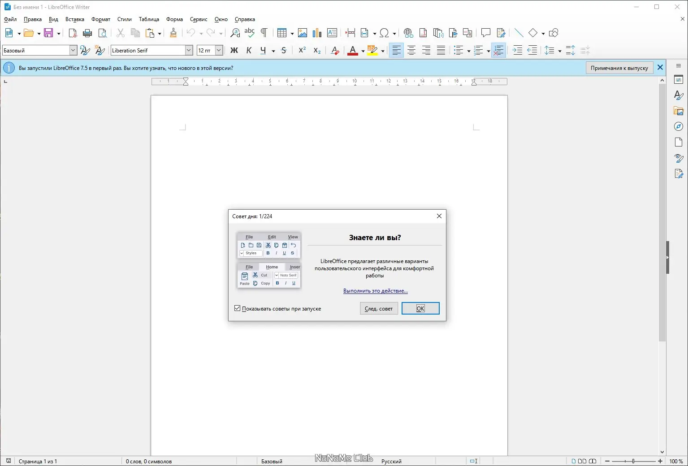Open the Таблица menu
This screenshot has width=688, height=466.
click(149, 19)
